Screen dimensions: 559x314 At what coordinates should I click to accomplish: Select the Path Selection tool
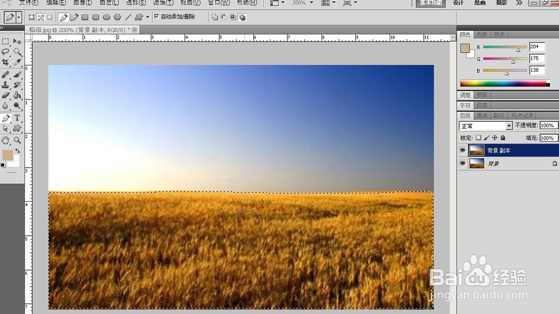6,129
